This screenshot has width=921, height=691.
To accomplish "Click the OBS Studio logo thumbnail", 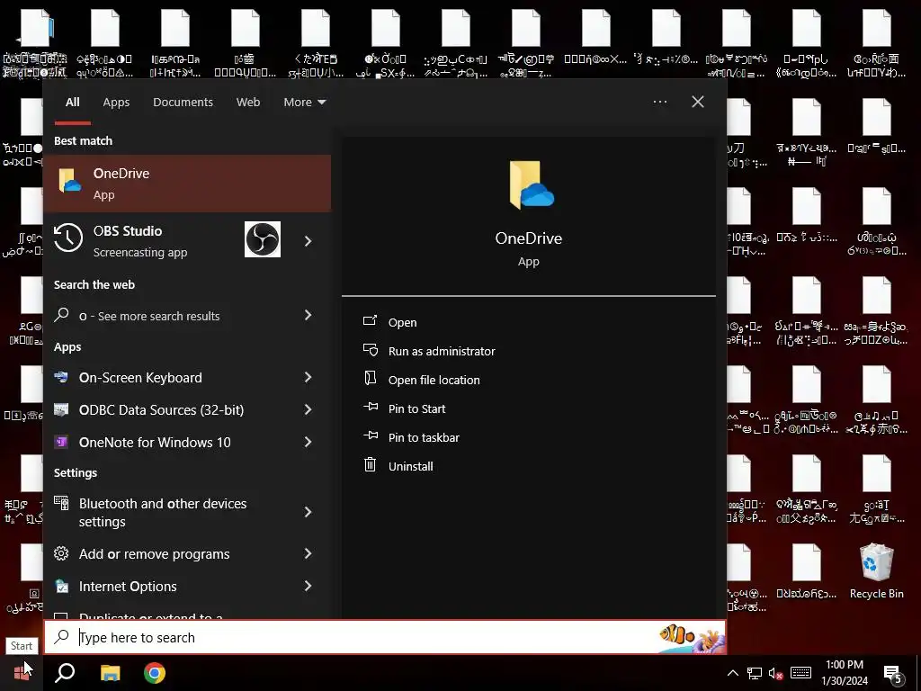I will 263,239.
